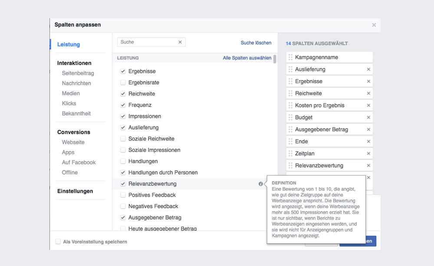Grab drag handle of Ausgegebener Betrag column

pyautogui.click(x=290, y=129)
